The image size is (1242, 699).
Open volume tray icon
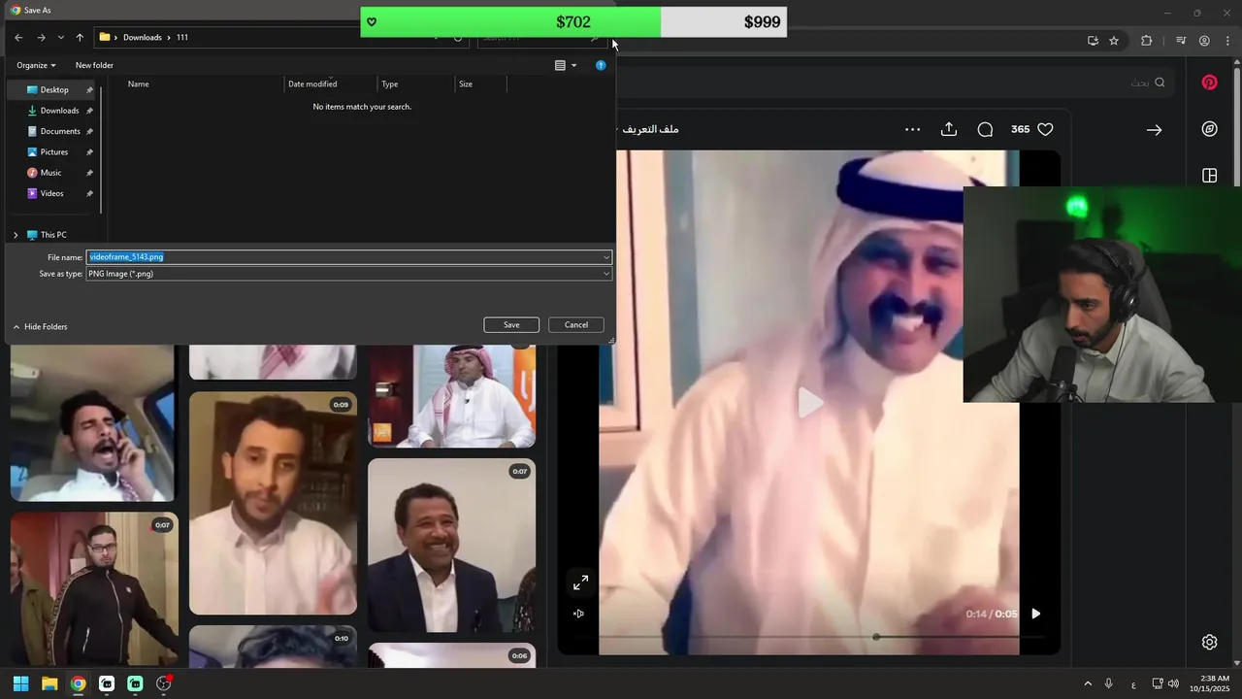pos(1173,684)
